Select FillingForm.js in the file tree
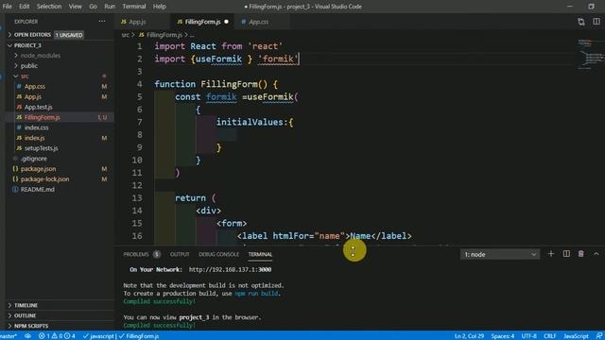 coord(42,117)
